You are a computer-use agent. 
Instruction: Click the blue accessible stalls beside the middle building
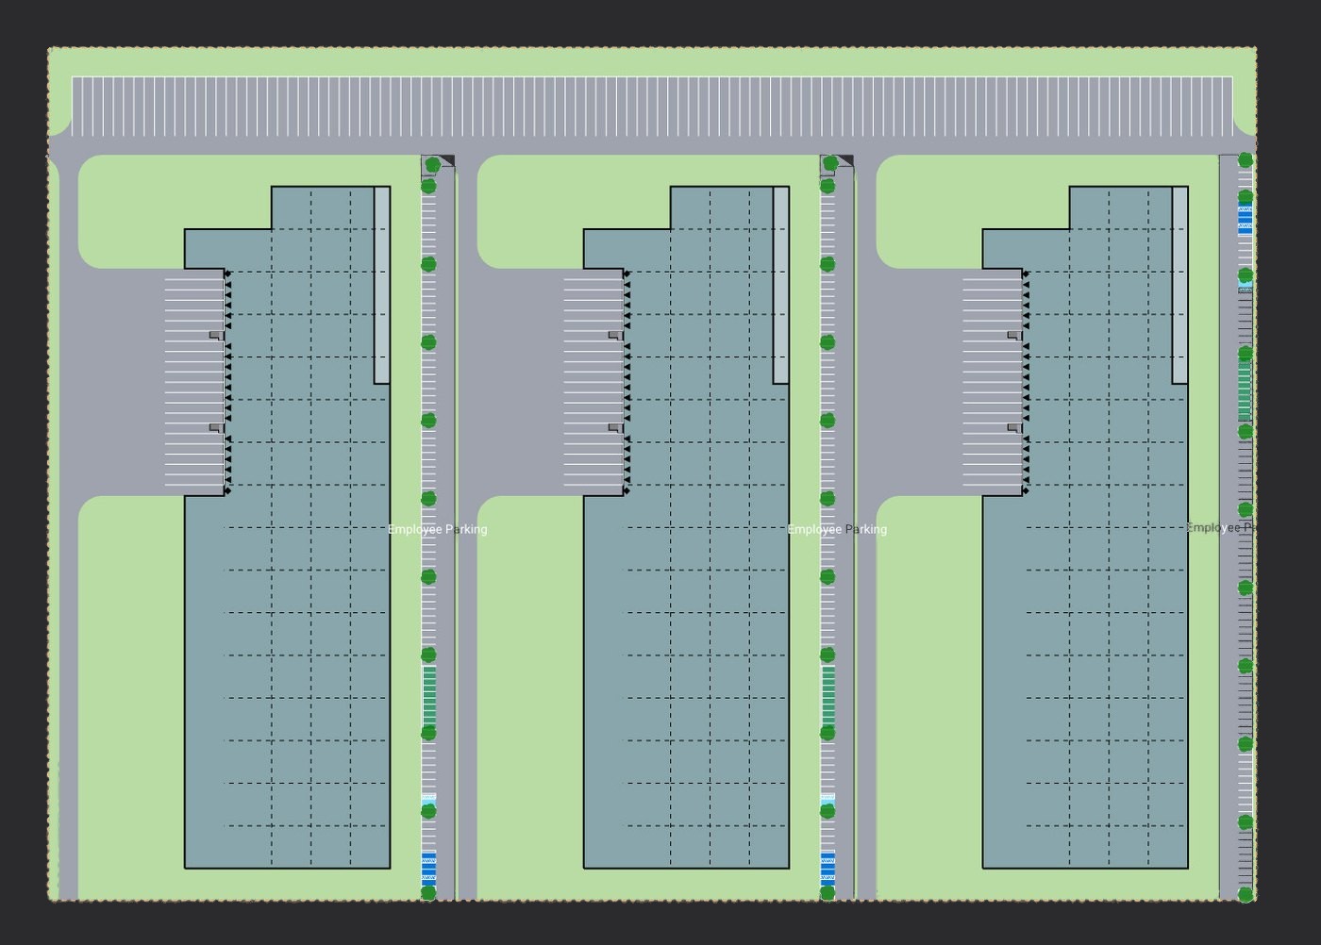tap(828, 868)
